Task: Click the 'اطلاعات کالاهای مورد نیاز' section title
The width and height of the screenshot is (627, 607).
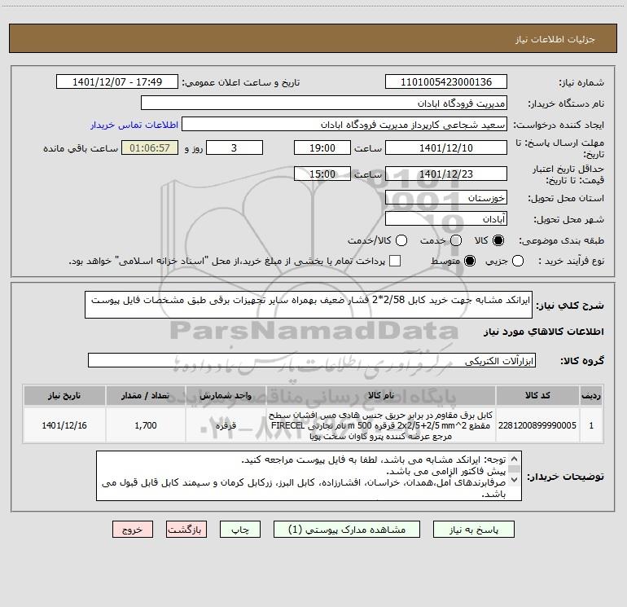Action: 543,332
